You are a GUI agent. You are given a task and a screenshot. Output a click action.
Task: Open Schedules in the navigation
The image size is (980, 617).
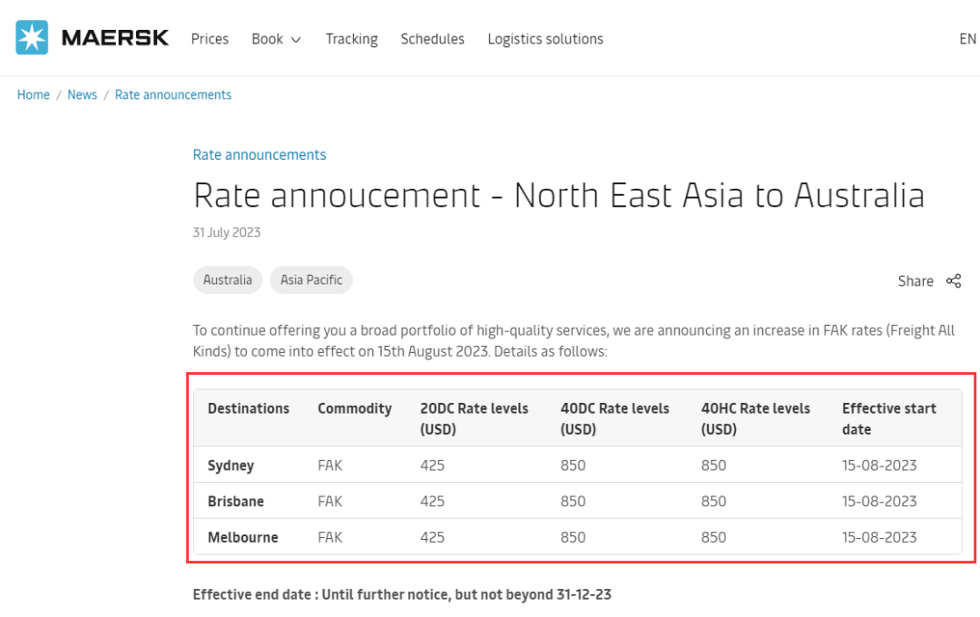point(433,39)
